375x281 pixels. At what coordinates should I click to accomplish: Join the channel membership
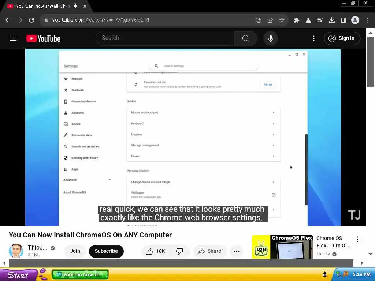[x=75, y=251]
